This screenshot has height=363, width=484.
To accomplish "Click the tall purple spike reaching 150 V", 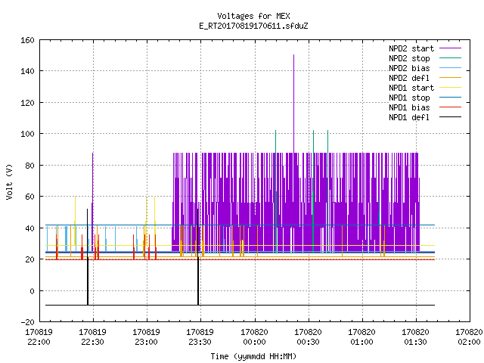I will (x=293, y=102).
